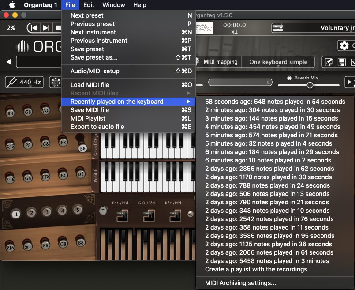Click the stop playback button
Image resolution: width=355 pixels, height=290 pixels.
58,28
